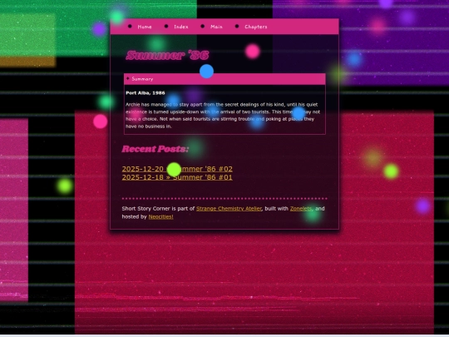Go to the Index page

coord(181,27)
